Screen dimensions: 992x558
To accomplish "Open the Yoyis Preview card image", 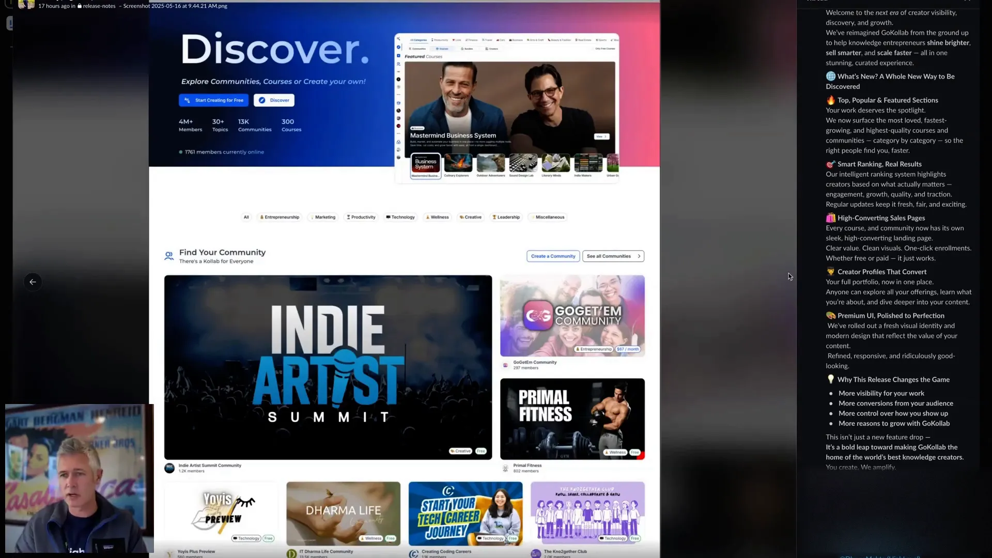I will click(x=221, y=514).
